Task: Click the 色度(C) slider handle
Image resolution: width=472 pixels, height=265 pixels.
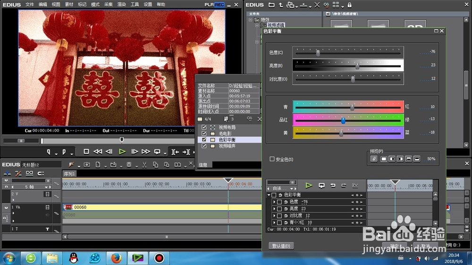Action: click(318, 53)
